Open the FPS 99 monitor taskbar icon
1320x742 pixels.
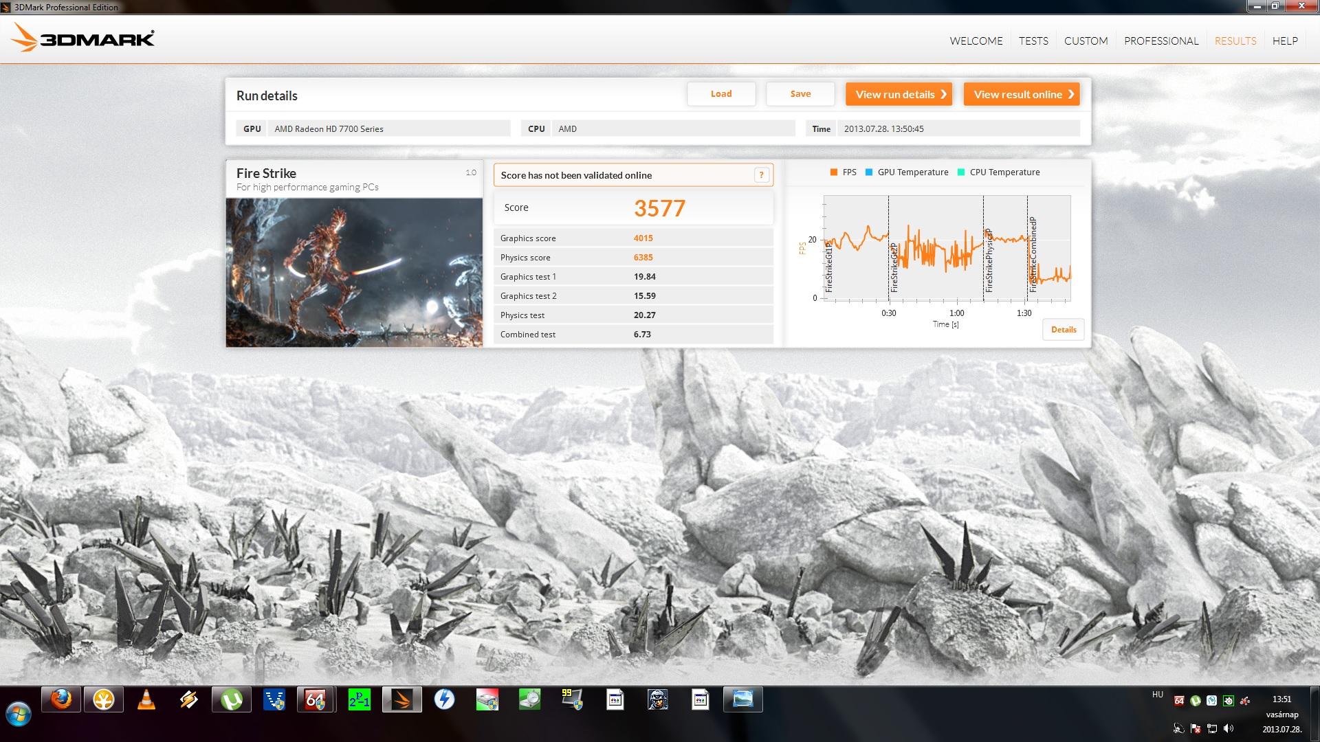click(572, 699)
